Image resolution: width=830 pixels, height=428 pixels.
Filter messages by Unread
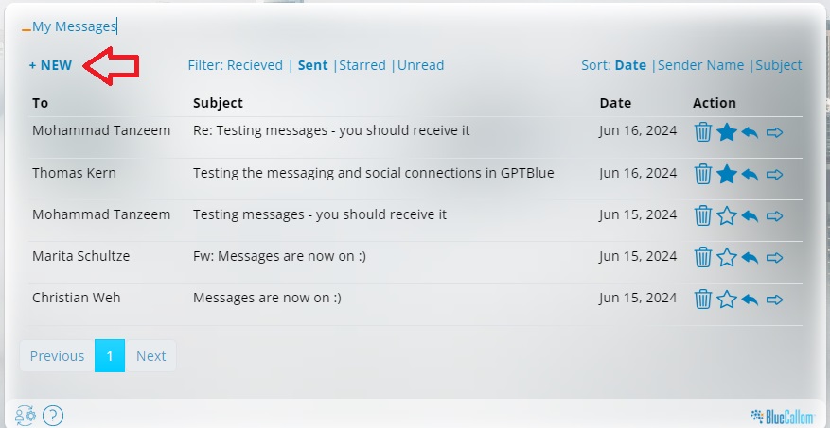click(x=421, y=65)
